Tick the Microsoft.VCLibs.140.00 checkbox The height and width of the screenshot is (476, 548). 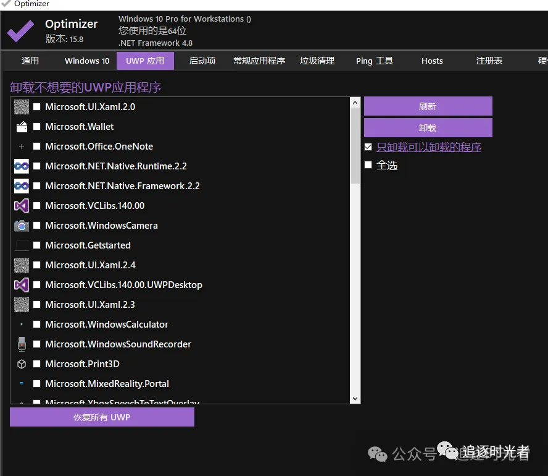pyautogui.click(x=36, y=205)
